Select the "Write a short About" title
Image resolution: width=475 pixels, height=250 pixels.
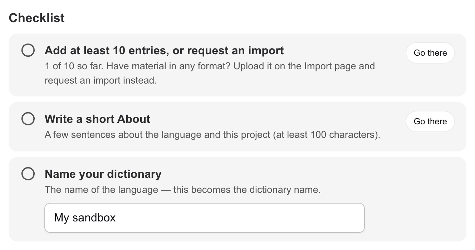(97, 119)
